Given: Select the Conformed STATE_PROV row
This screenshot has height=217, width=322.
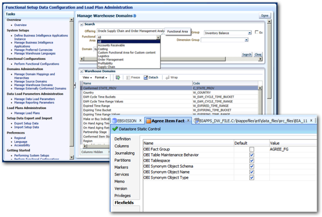Looking at the screenshot, I should coord(170,88).
